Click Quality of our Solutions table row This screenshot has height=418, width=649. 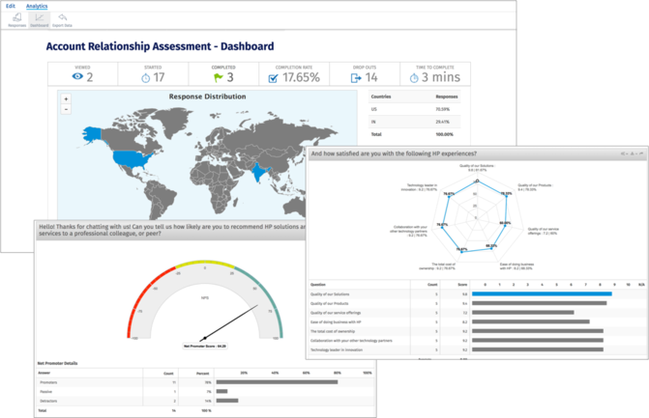(477, 294)
